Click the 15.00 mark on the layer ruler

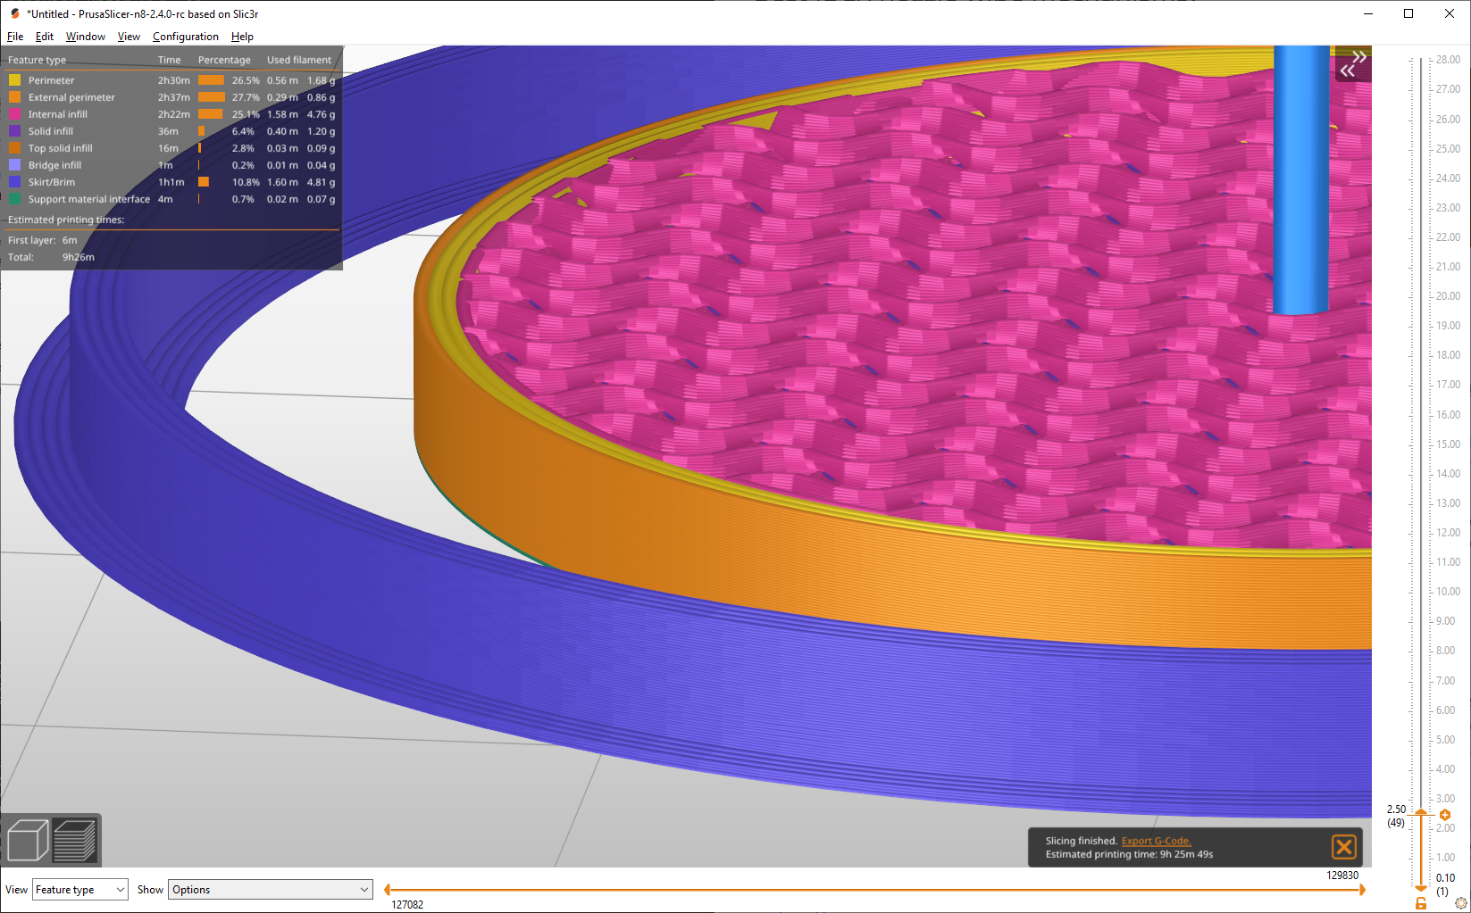point(1448,444)
